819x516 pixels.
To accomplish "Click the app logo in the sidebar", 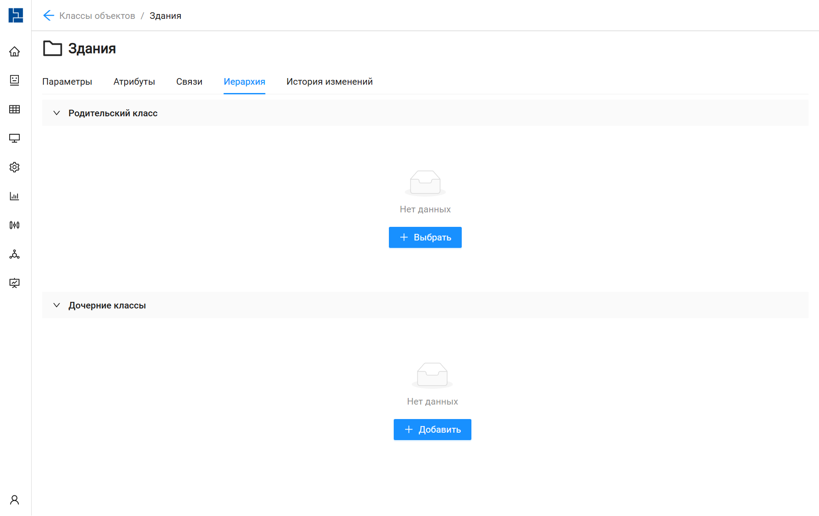I will (15, 15).
